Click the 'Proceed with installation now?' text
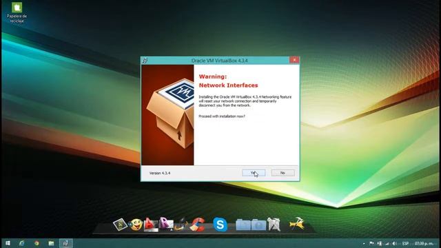The width and height of the screenshot is (441, 248). [222, 116]
